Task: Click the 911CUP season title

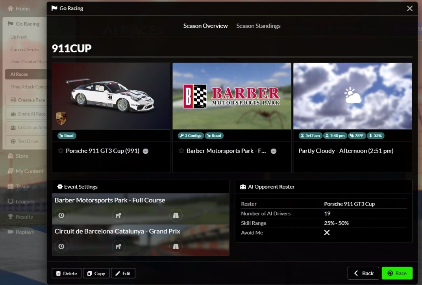Action: click(72, 48)
